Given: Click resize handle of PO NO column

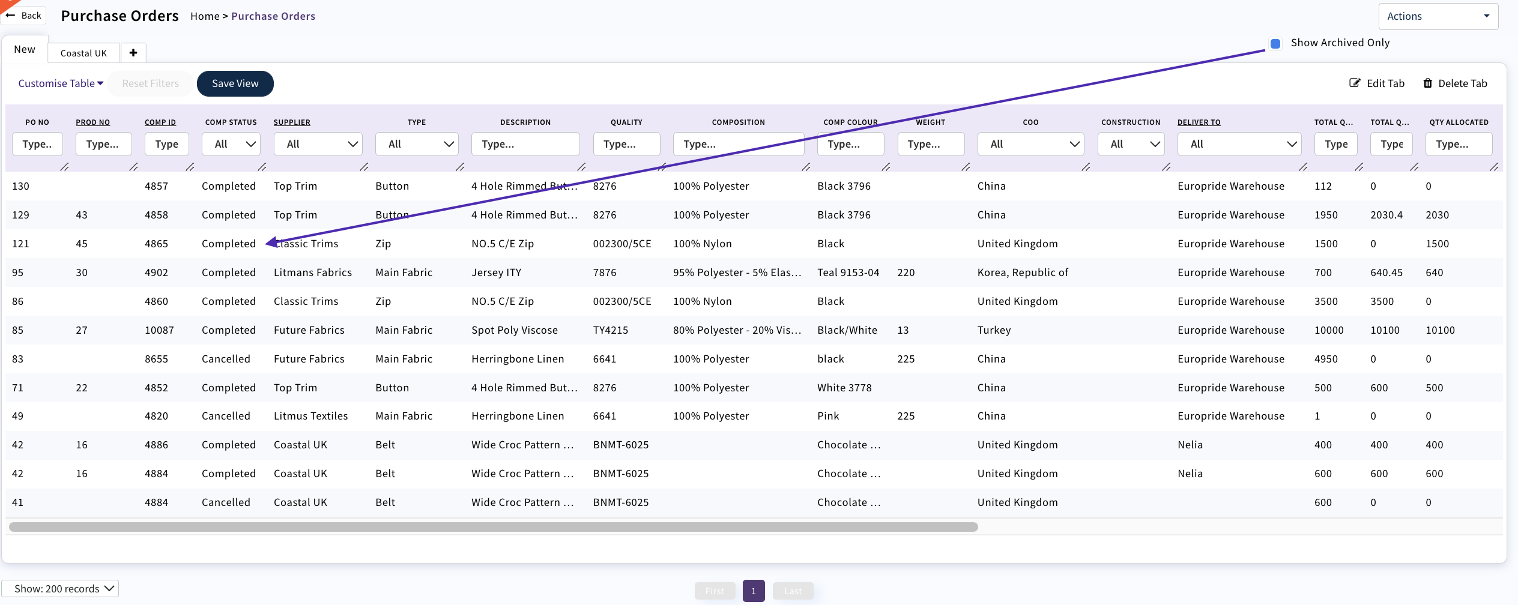Looking at the screenshot, I should point(64,167).
